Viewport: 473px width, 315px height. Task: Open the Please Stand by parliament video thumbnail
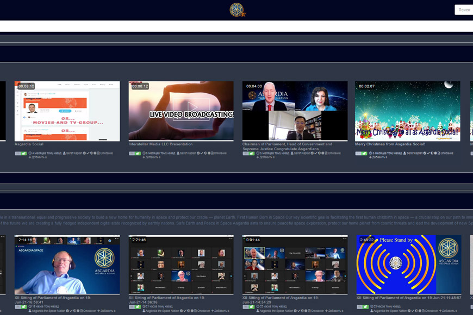pyautogui.click(x=409, y=265)
